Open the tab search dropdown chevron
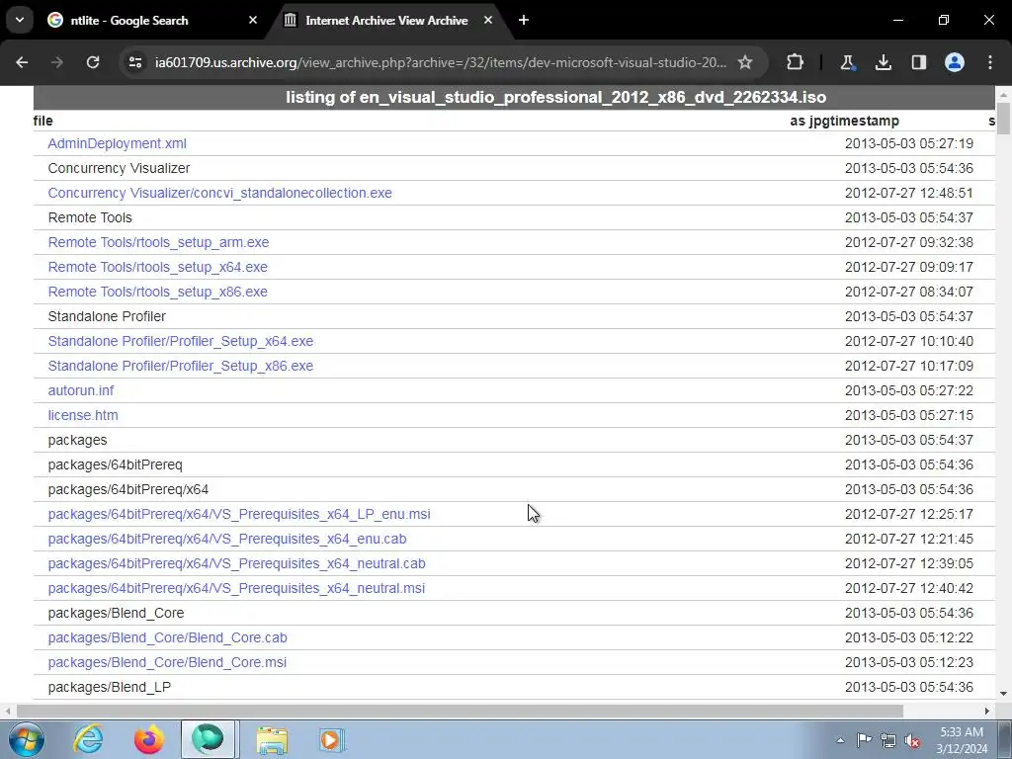Viewport: 1012px width, 759px height. (20, 20)
